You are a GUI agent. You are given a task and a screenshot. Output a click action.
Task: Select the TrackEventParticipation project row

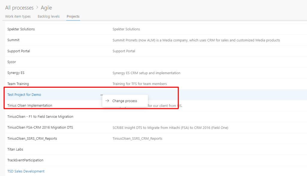156,160
